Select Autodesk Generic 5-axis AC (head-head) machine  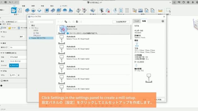(x=93, y=40)
